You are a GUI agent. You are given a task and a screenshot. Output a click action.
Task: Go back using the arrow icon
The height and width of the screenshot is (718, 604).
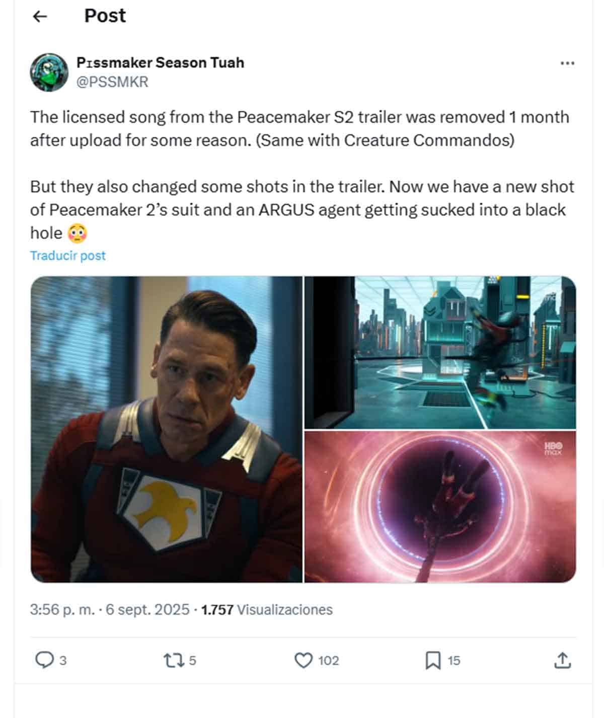(x=40, y=15)
